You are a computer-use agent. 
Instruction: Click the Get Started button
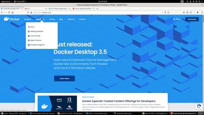click(192, 19)
